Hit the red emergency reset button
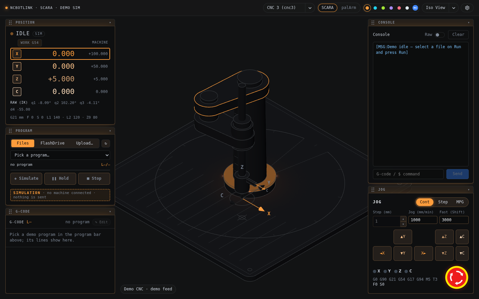 (457, 277)
